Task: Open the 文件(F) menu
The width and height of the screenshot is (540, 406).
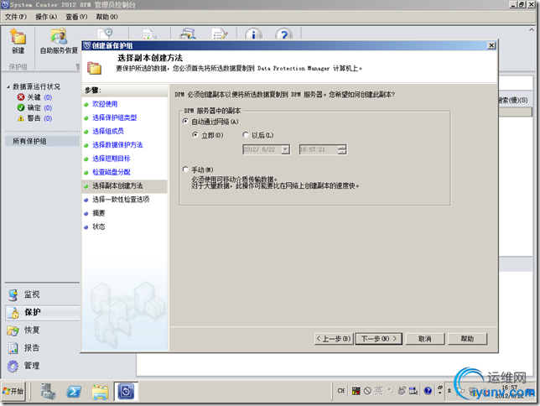Action: tap(15, 17)
